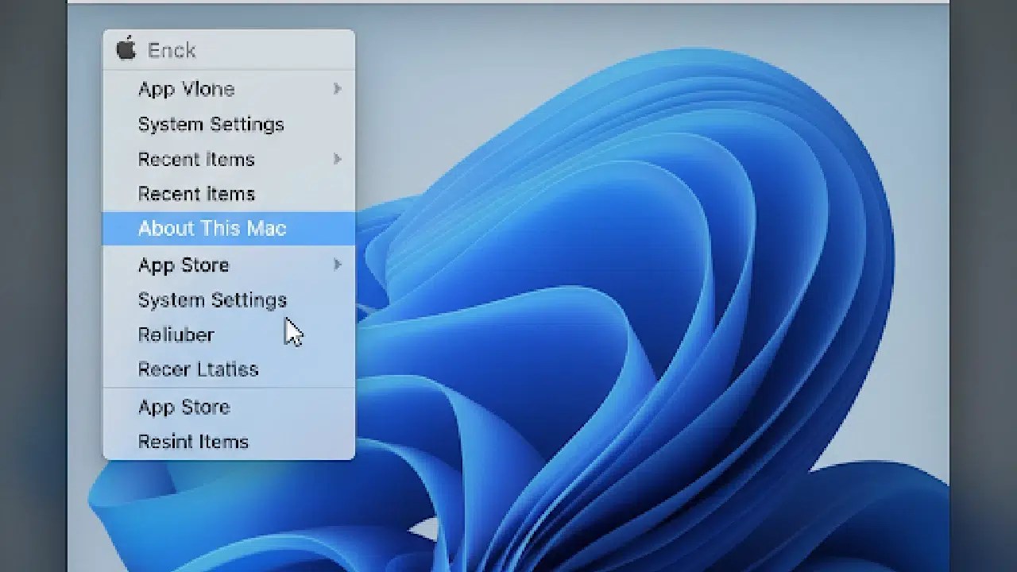Select Recent Items entry that has an arrow
1017x572 pixels.
[229, 159]
